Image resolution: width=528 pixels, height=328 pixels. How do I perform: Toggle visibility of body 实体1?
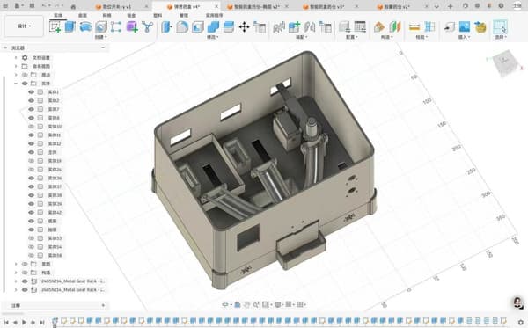(32, 91)
